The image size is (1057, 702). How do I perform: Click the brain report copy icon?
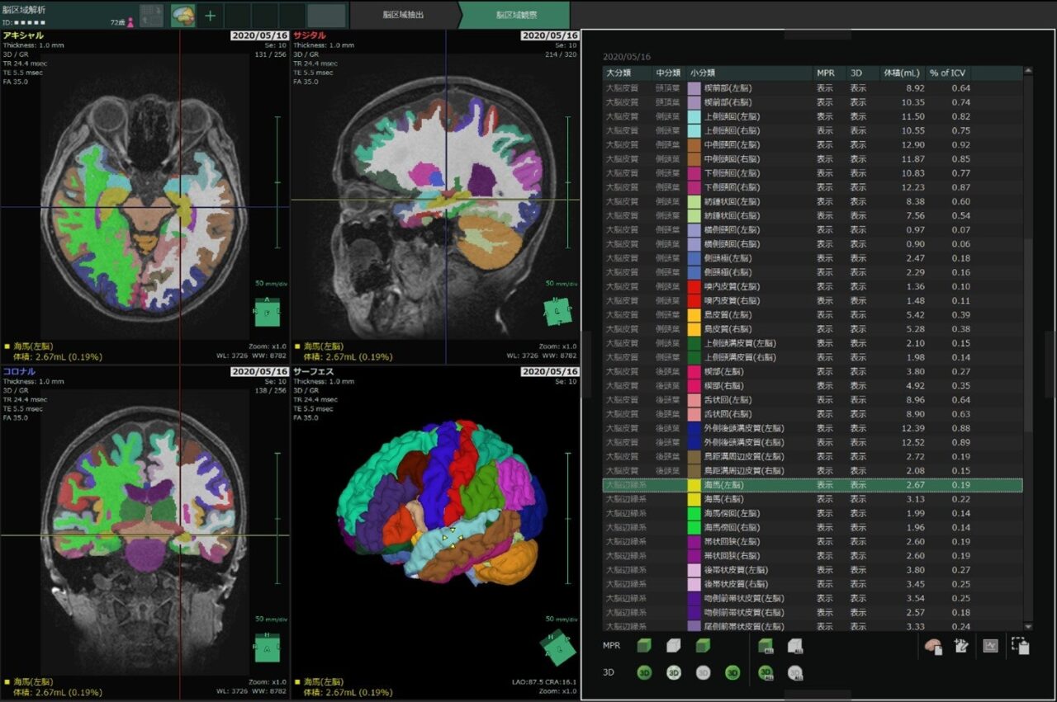[933, 647]
